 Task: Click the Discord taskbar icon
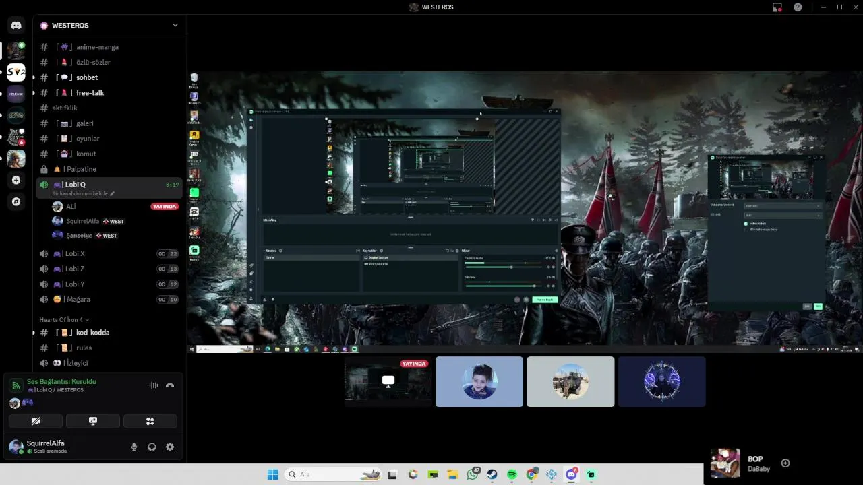click(x=572, y=474)
